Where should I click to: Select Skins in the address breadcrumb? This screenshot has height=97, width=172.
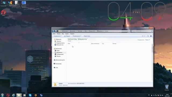point(86,31)
